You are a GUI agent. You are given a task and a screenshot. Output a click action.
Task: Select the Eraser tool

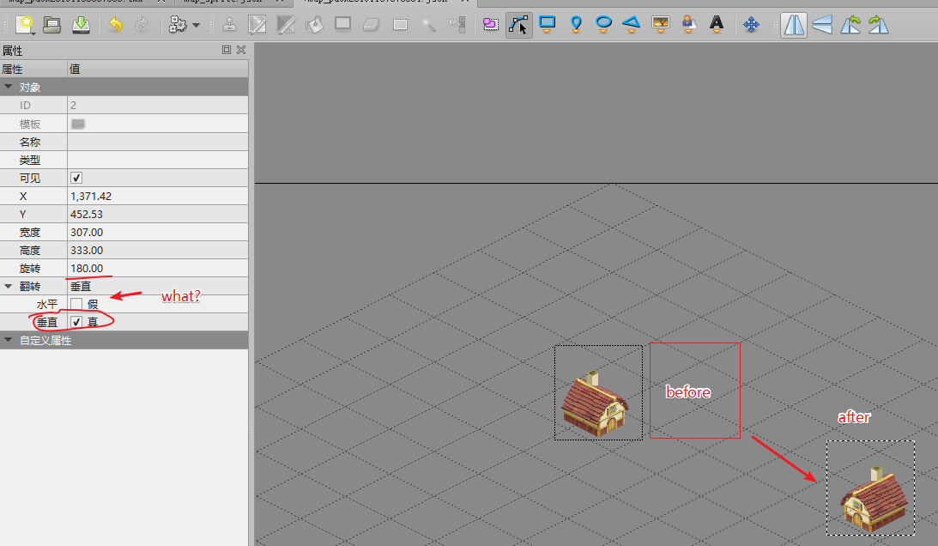[372, 25]
